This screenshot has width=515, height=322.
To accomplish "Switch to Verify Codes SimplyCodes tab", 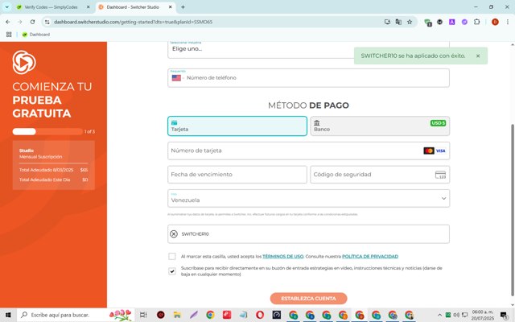I will tap(51, 7).
